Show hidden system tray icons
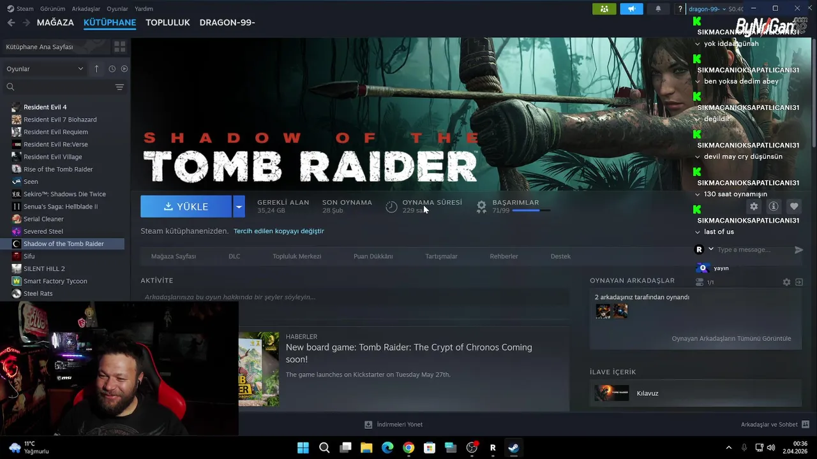The width and height of the screenshot is (817, 459). pos(729,448)
